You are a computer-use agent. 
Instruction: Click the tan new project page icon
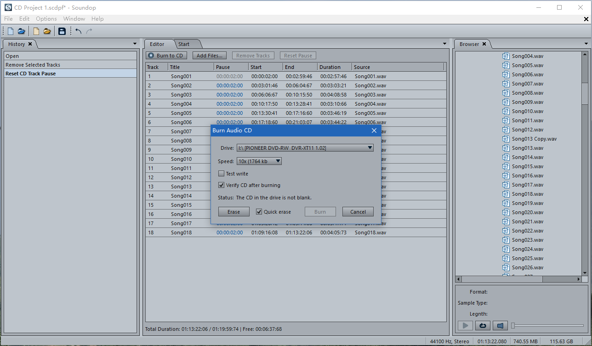pyautogui.click(x=36, y=31)
